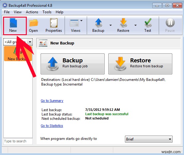Open the Tools menu
Screen dimensions: 184x155
(x=47, y=12)
